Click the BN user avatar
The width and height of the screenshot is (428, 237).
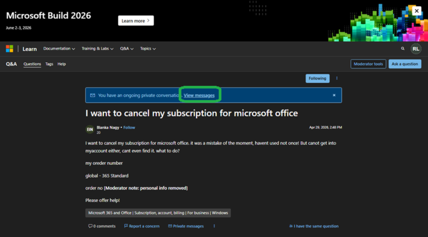click(90, 129)
